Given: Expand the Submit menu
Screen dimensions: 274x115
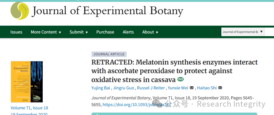Looking at the screenshot, I should (79, 32).
